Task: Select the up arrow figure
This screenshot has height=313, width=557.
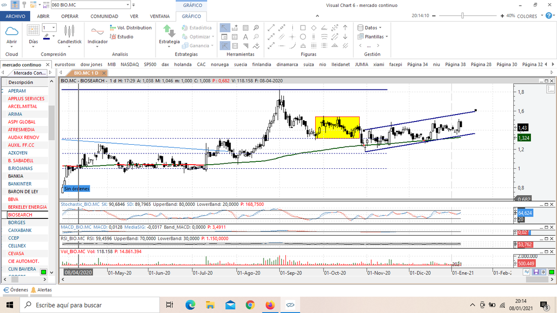Action: click(345, 28)
